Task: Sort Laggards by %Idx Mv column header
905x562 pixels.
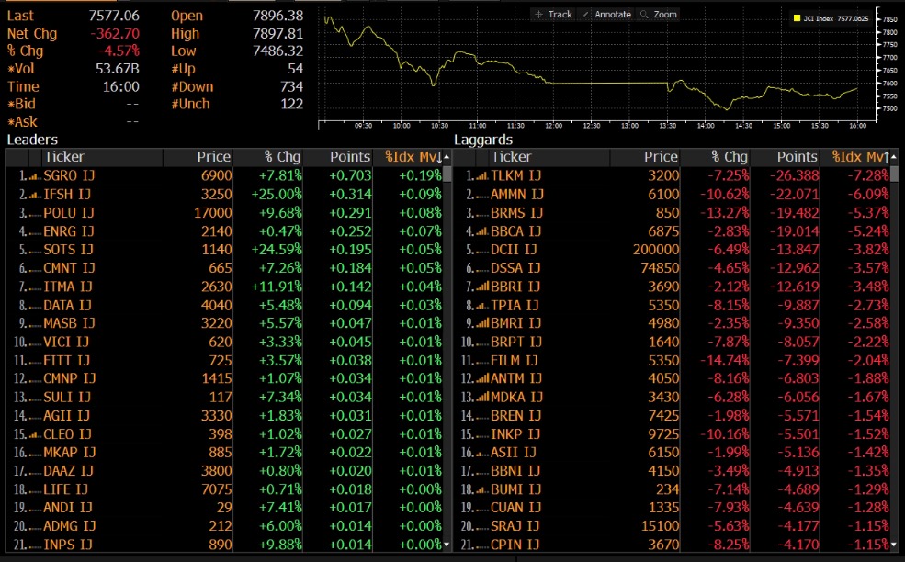Action: (859, 157)
